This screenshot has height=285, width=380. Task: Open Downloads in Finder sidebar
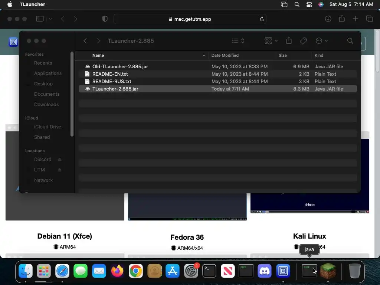pyautogui.click(x=46, y=104)
